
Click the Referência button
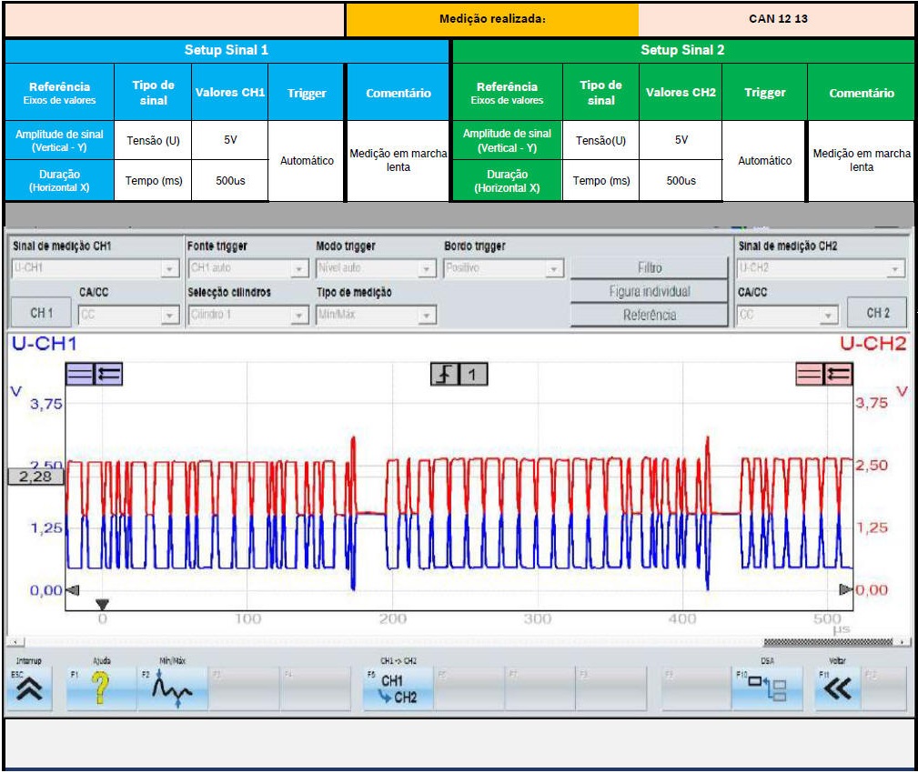pyautogui.click(x=650, y=316)
